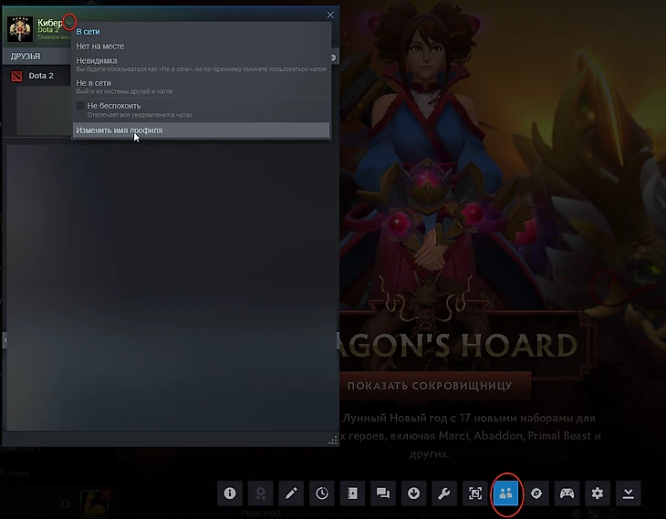Image resolution: width=666 pixels, height=519 pixels.
Task: Enable the Не беспокоить checkbox
Action: [80, 106]
